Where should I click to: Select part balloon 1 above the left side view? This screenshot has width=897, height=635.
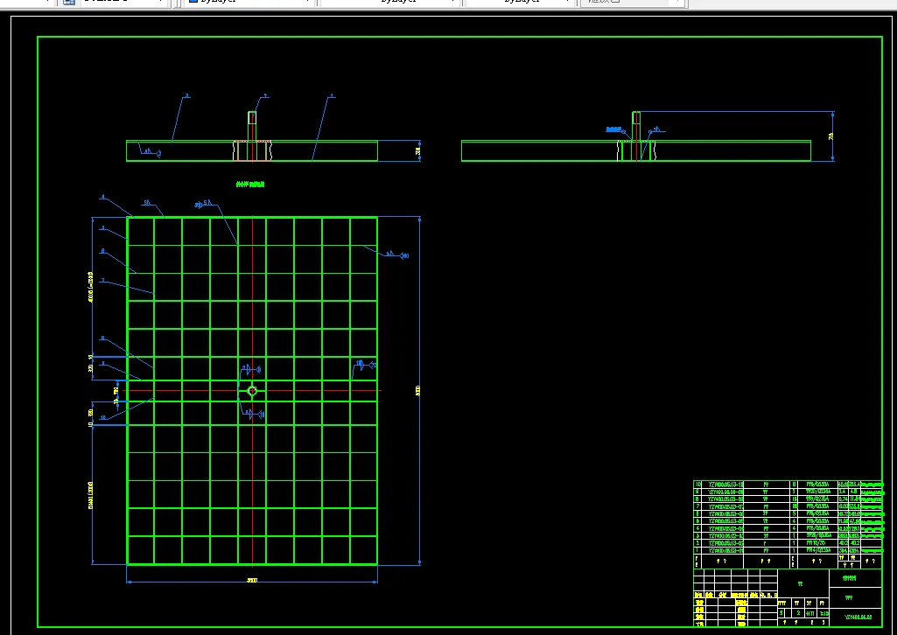coord(333,96)
